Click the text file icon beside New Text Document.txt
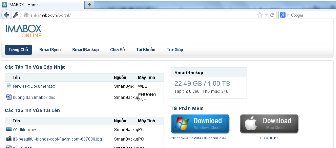Screen dimensions: 336x148 [x=9, y=86]
